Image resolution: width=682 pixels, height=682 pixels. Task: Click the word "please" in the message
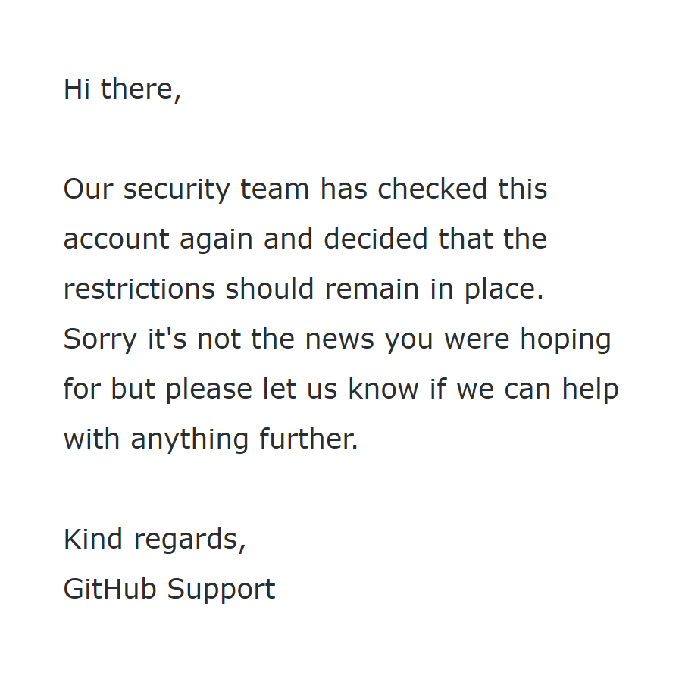(x=209, y=390)
